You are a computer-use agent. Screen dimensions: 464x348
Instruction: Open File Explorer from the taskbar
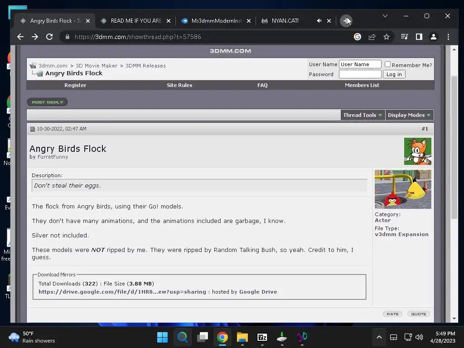242,337
